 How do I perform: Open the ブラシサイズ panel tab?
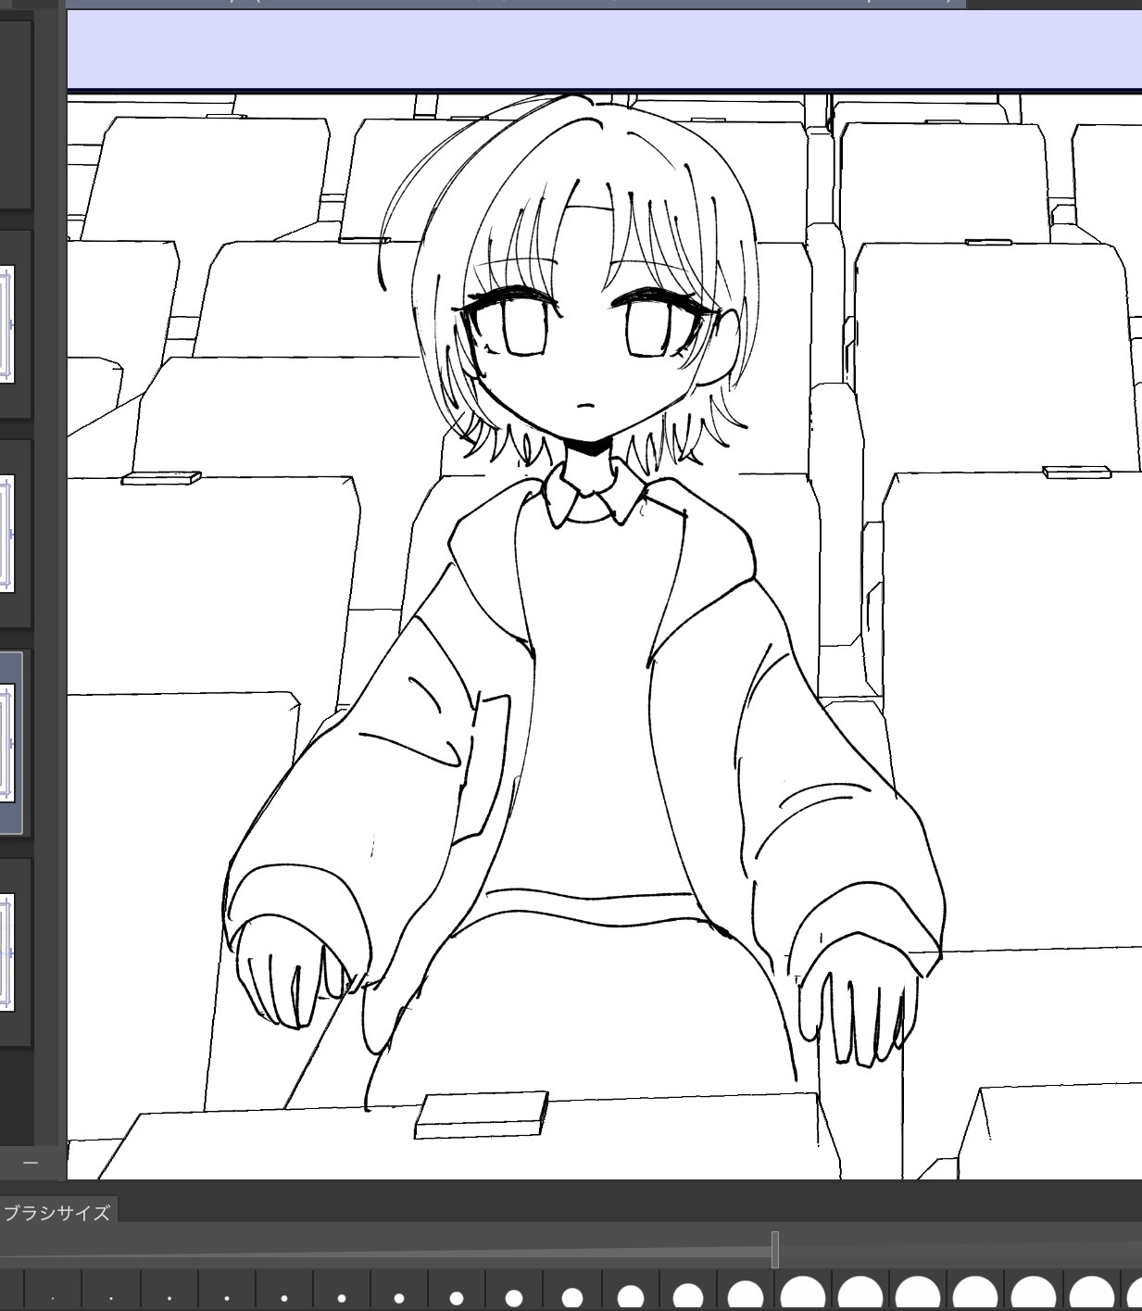(56, 1213)
